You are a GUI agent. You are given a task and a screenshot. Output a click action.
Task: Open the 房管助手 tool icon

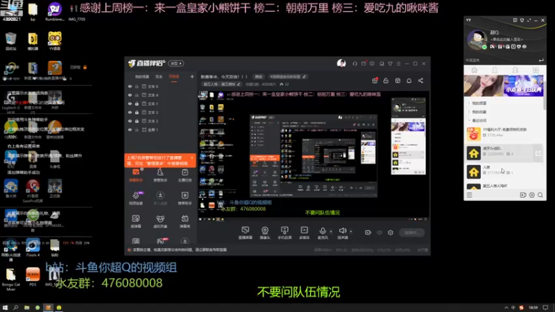tap(160, 175)
